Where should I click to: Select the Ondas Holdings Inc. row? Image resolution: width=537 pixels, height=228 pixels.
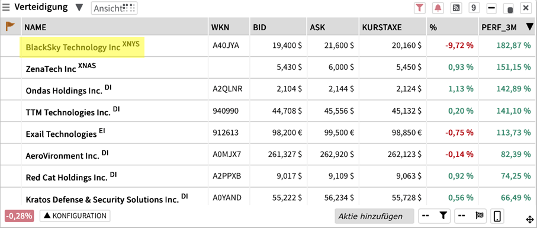269,89
